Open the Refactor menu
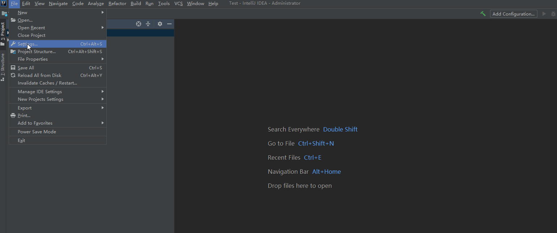557x233 pixels. tap(117, 4)
